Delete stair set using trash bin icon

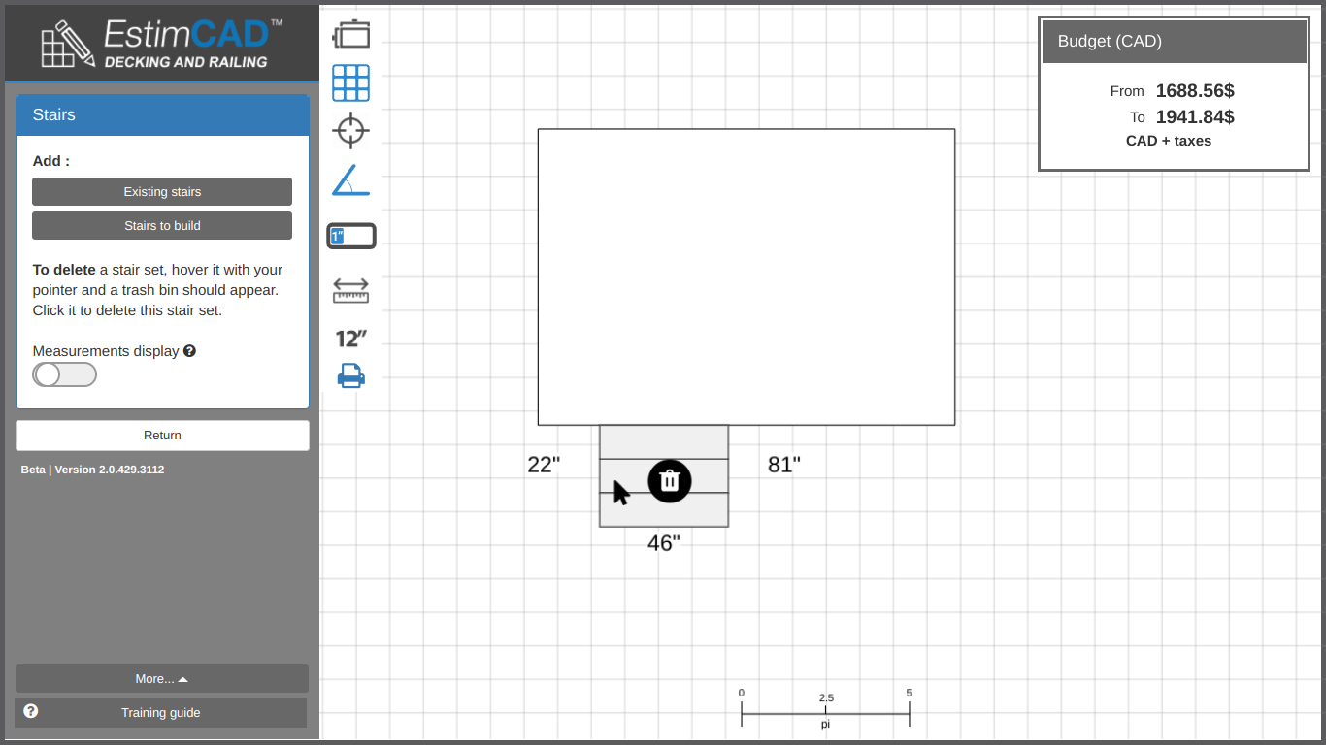[x=669, y=480]
